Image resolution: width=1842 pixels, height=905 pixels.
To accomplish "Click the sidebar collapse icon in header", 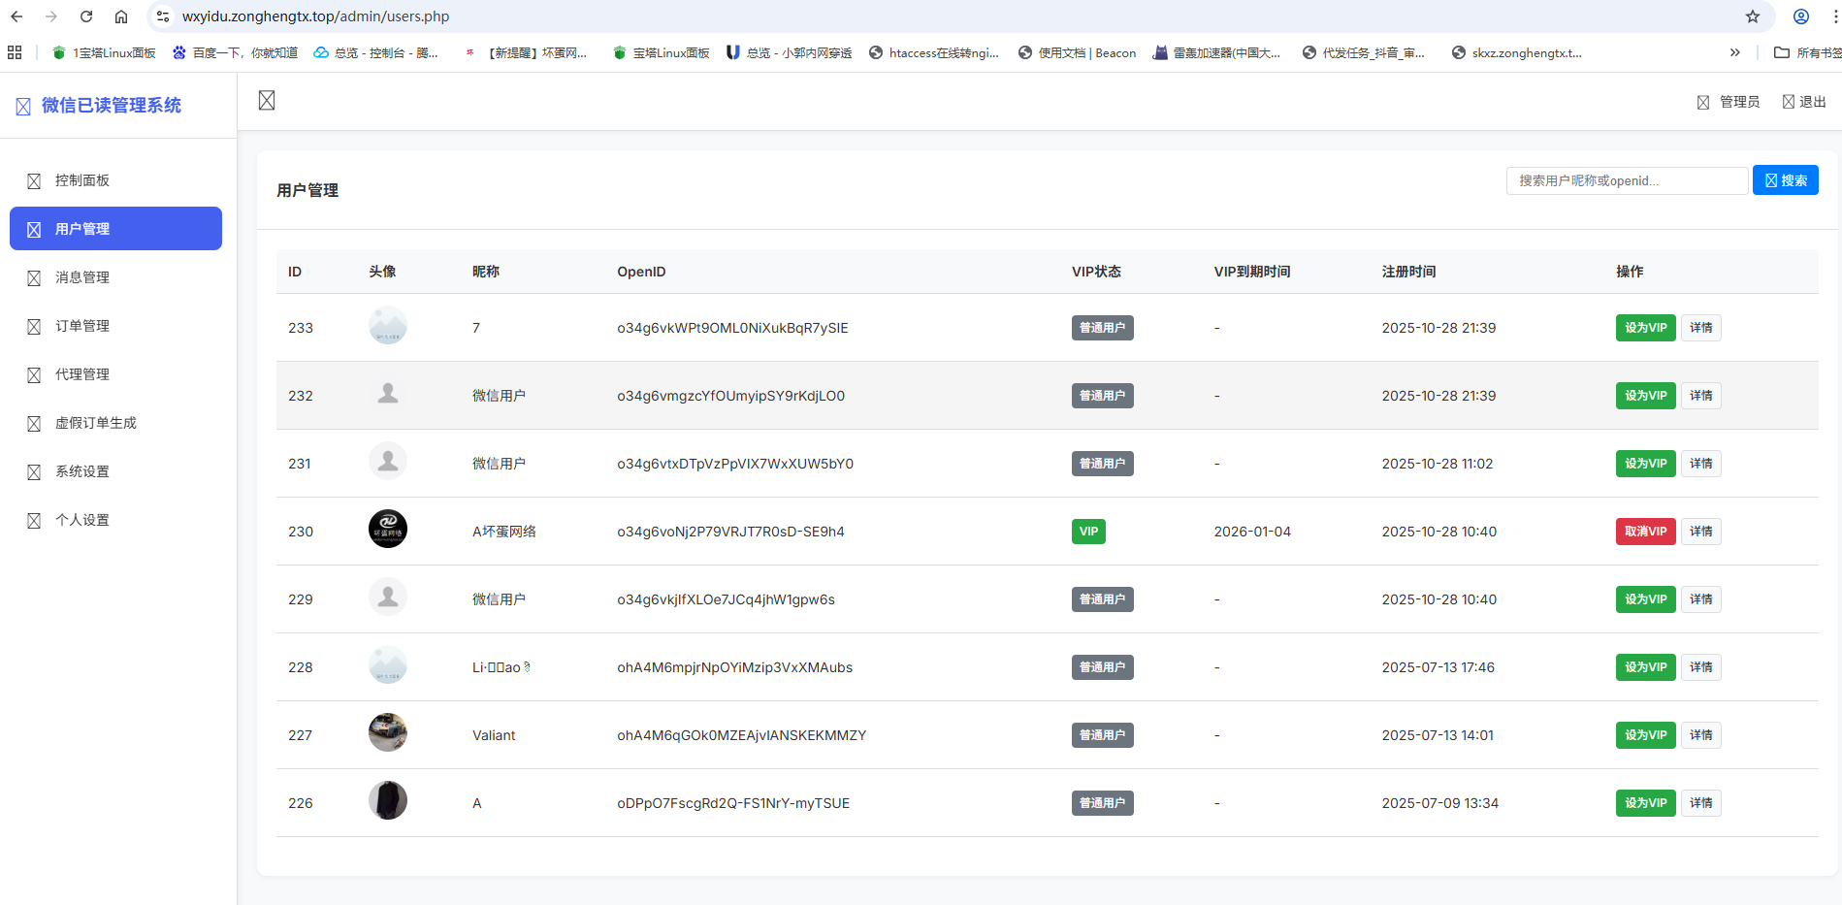I will (267, 101).
